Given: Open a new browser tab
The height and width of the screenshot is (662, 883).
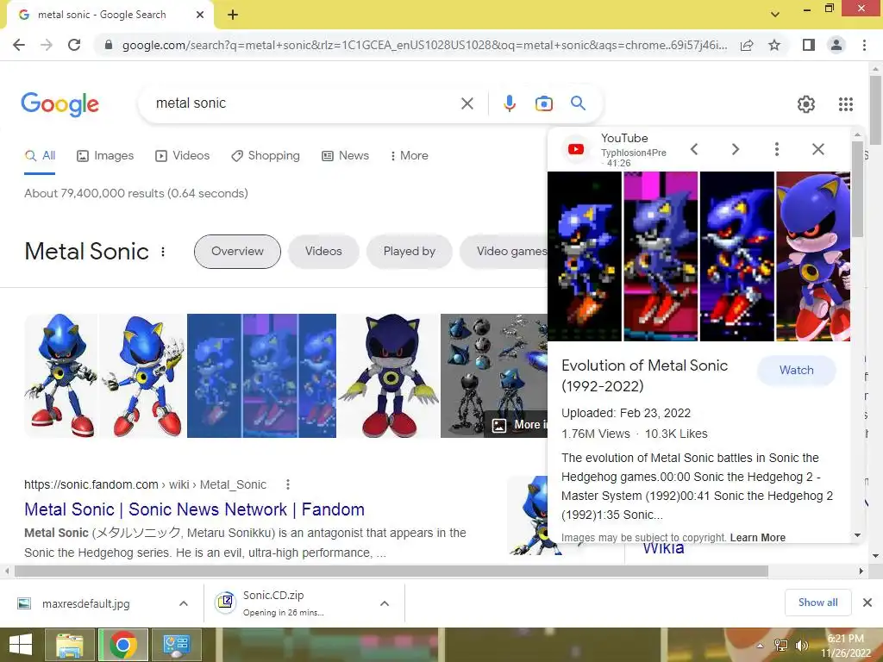Looking at the screenshot, I should click(233, 15).
